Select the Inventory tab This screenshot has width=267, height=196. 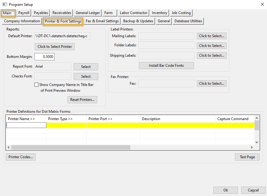tap(159, 13)
